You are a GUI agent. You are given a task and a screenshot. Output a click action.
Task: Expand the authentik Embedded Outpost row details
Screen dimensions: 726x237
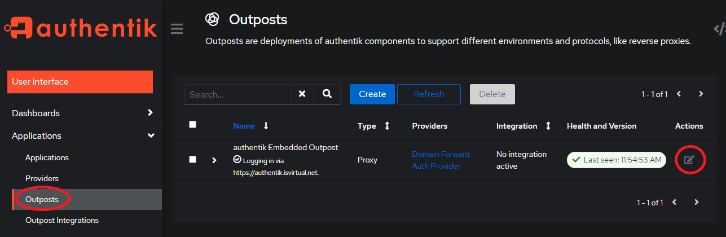(214, 160)
